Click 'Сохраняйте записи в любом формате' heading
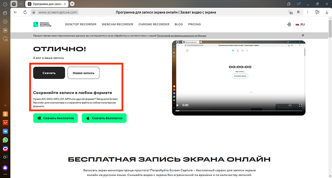Image resolution: width=332 pixels, height=178 pixels. coord(73,93)
